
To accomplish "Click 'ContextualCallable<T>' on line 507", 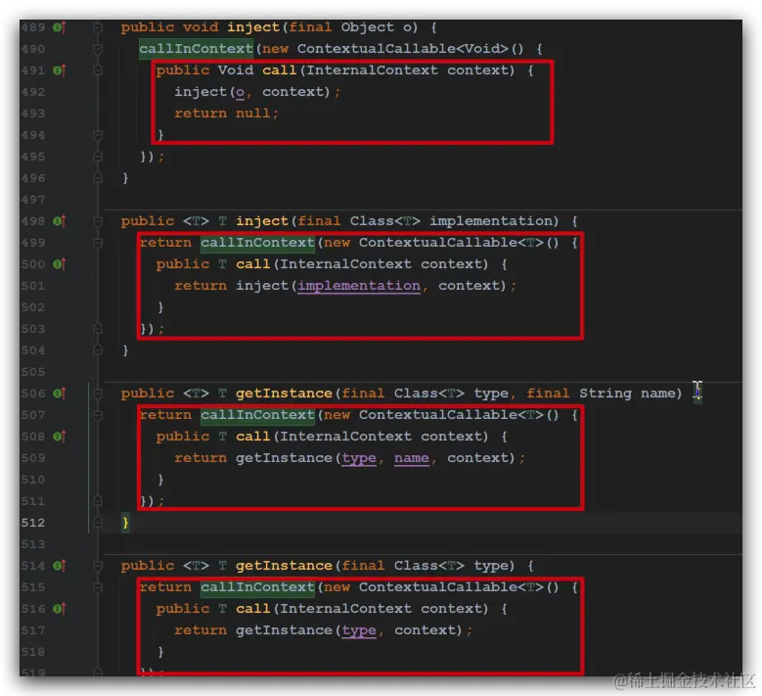I will [452, 415].
